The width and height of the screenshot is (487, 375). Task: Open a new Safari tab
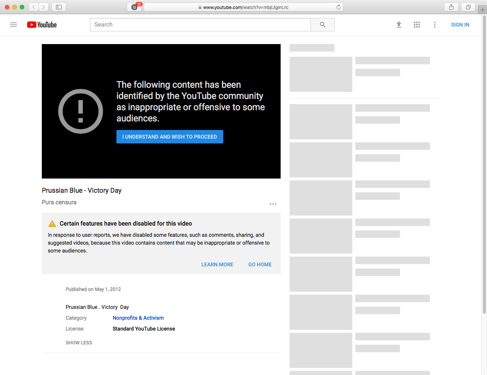pos(483,10)
